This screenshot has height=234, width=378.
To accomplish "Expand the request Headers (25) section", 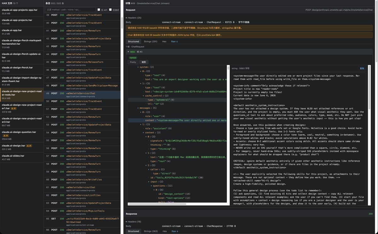I will pyautogui.click(x=134, y=18).
